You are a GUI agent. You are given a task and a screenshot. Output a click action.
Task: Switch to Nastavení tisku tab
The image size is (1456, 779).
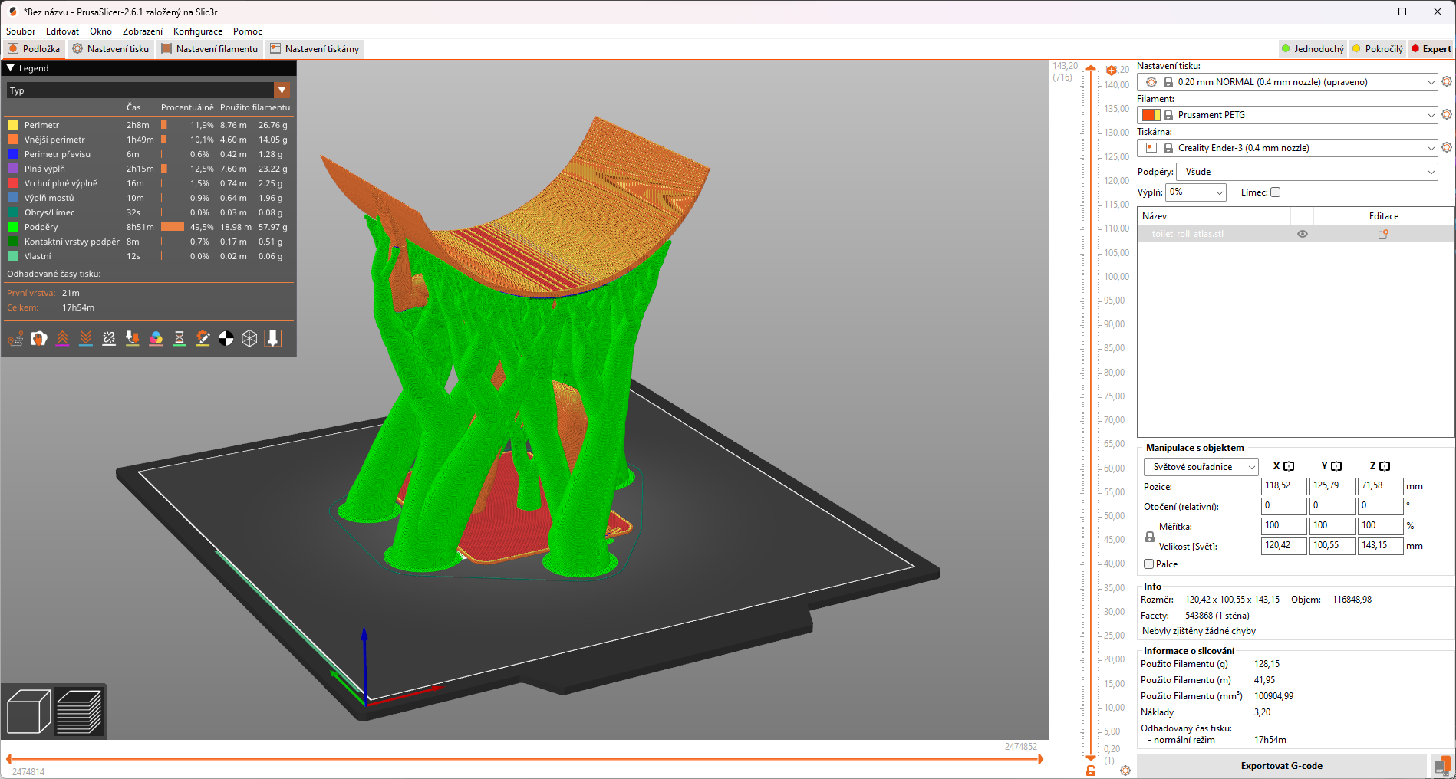(110, 48)
